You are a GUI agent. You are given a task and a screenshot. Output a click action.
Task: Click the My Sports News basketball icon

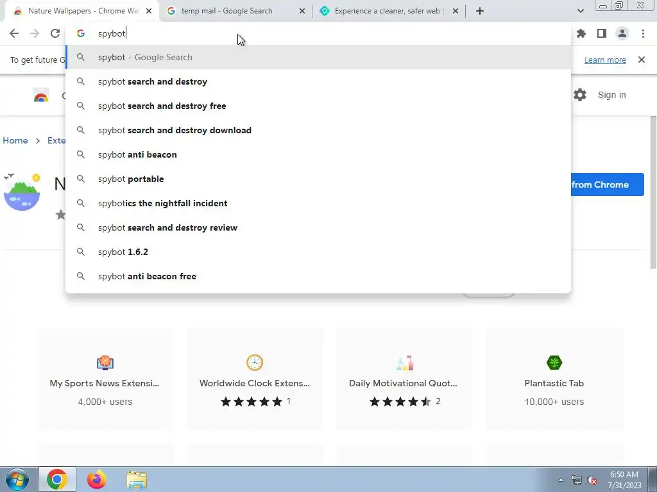105,363
